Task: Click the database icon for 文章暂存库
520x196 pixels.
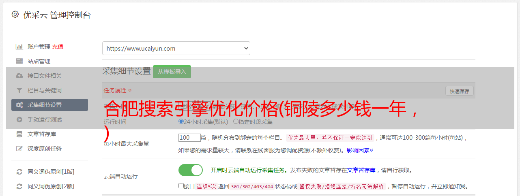Action: click(19, 134)
